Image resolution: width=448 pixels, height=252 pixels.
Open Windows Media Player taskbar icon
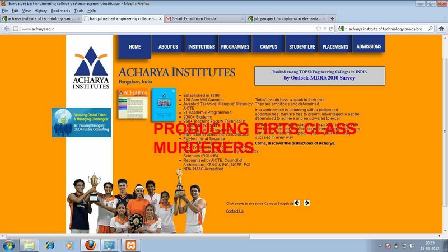click(x=69, y=245)
